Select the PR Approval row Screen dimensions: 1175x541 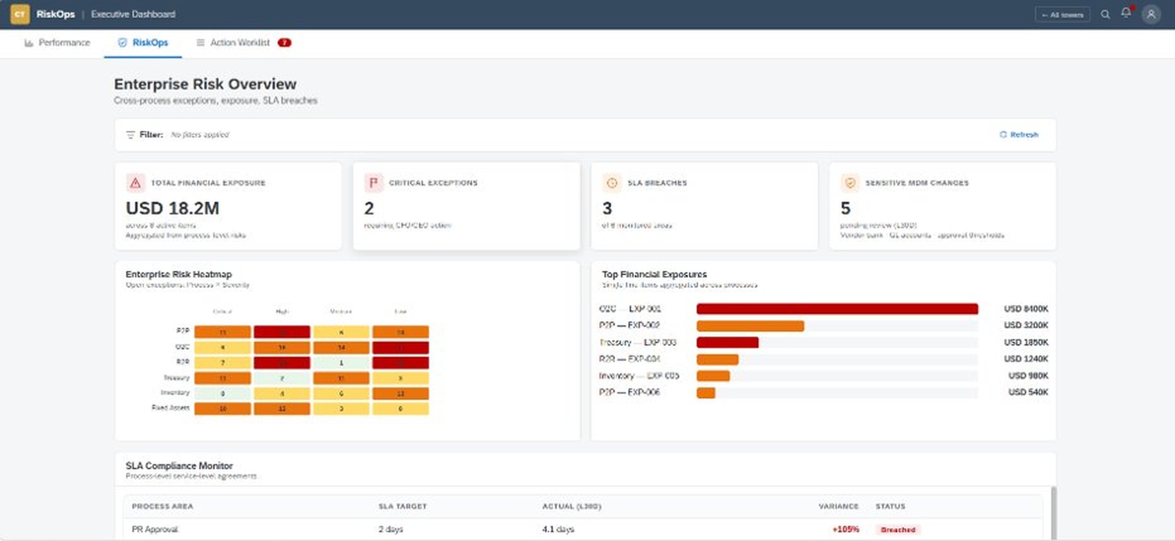point(583,530)
